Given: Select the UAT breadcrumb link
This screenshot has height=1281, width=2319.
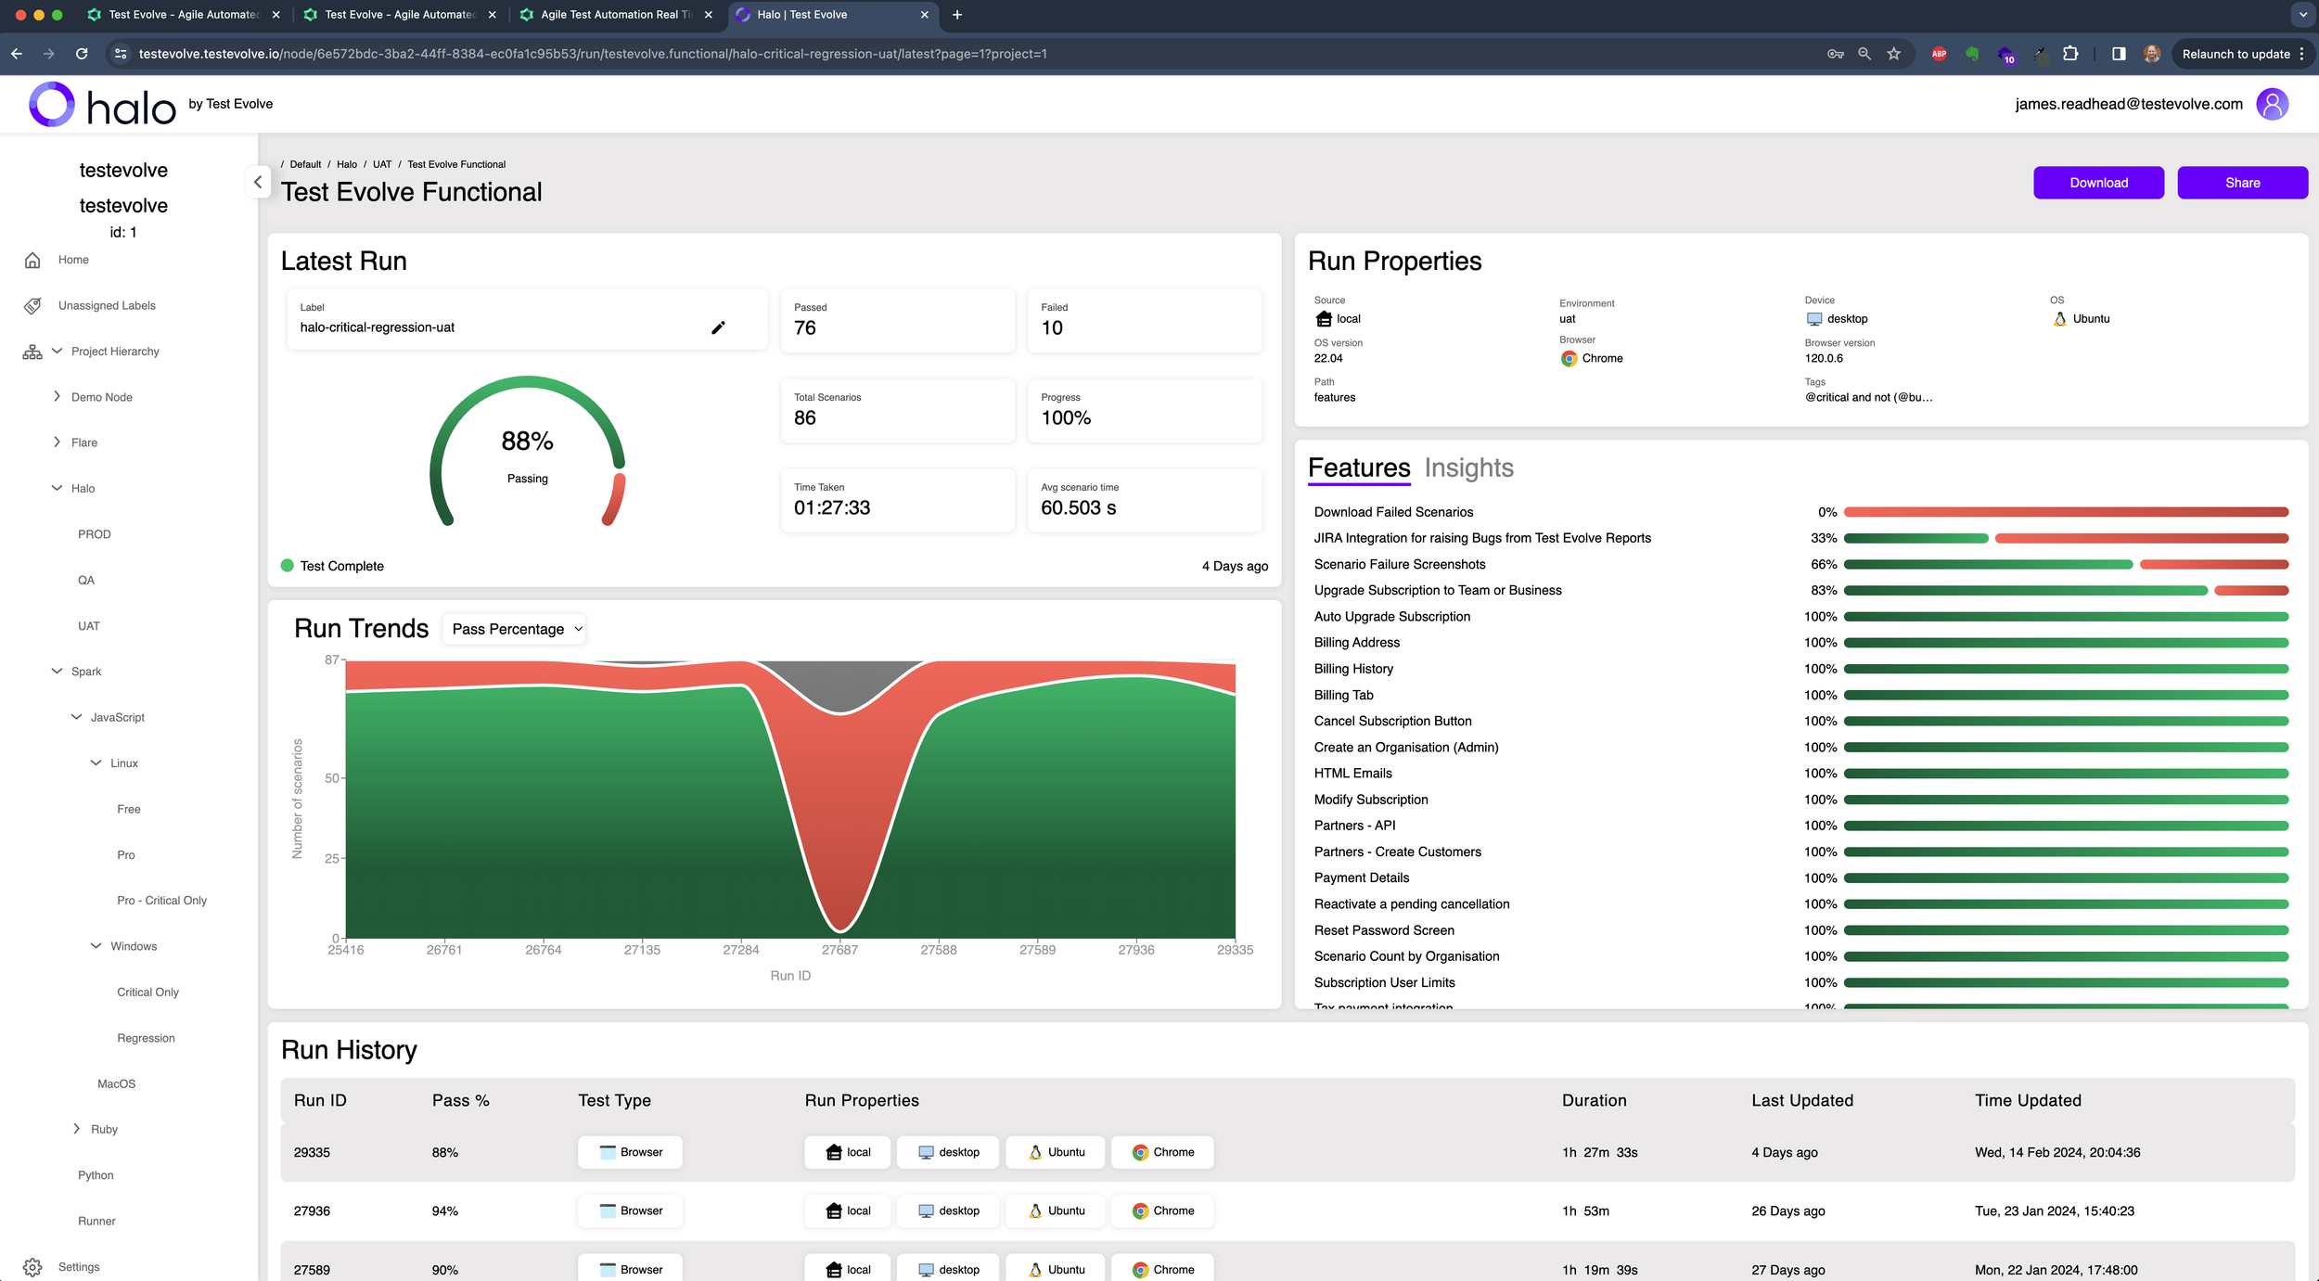Looking at the screenshot, I should pos(381,164).
